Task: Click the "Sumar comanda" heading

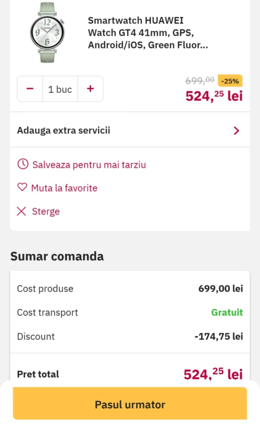Action: tap(57, 256)
